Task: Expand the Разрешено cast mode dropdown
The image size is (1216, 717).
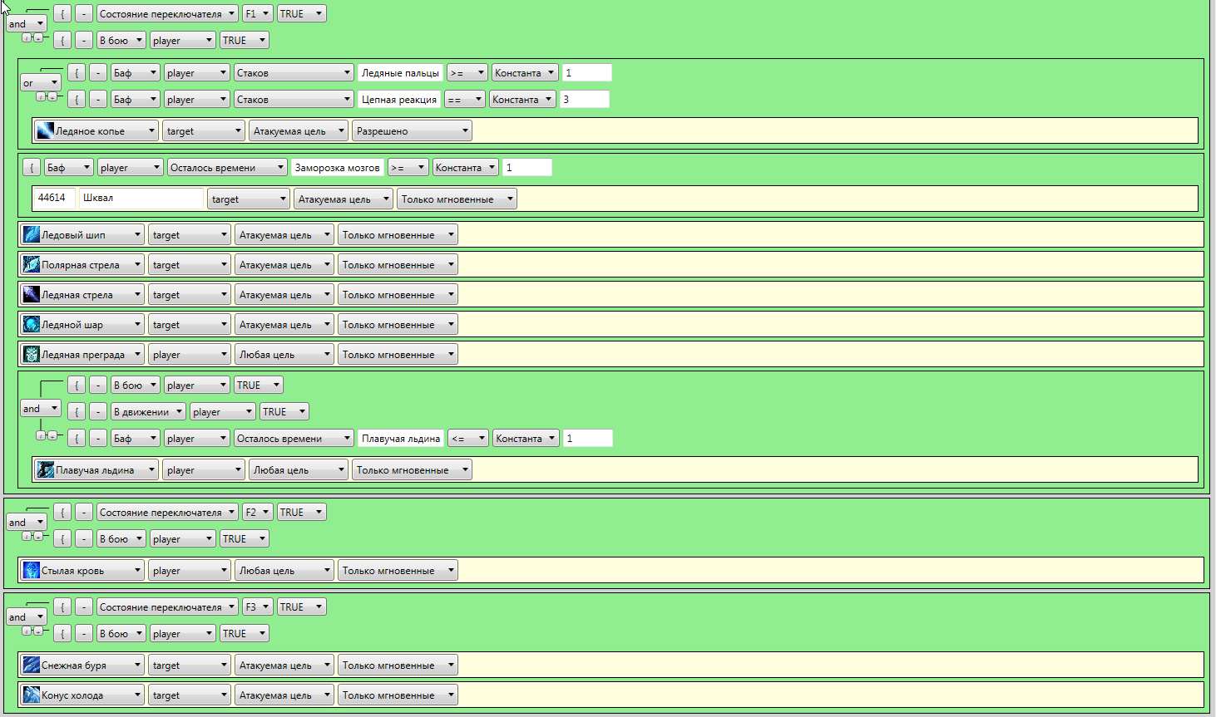Action: (412, 131)
